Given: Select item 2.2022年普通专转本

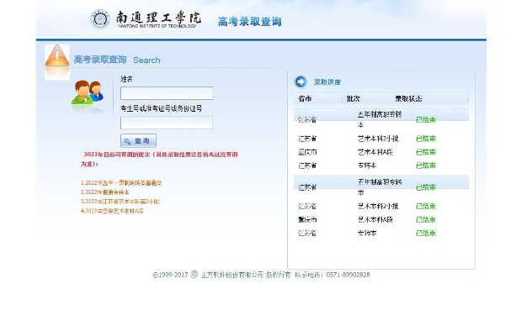Looking at the screenshot, I should click(x=105, y=192).
